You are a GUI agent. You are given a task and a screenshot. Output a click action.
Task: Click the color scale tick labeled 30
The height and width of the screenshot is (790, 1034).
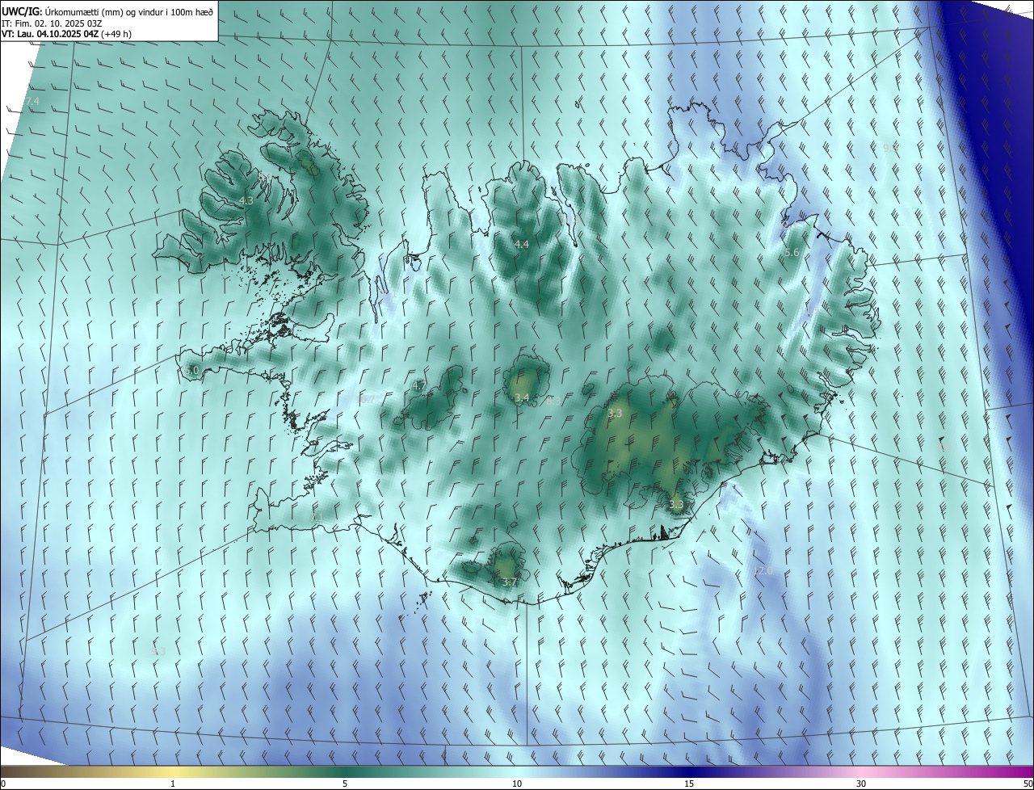point(861,784)
